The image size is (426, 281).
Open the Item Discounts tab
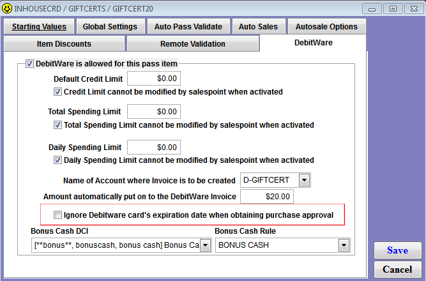64,43
